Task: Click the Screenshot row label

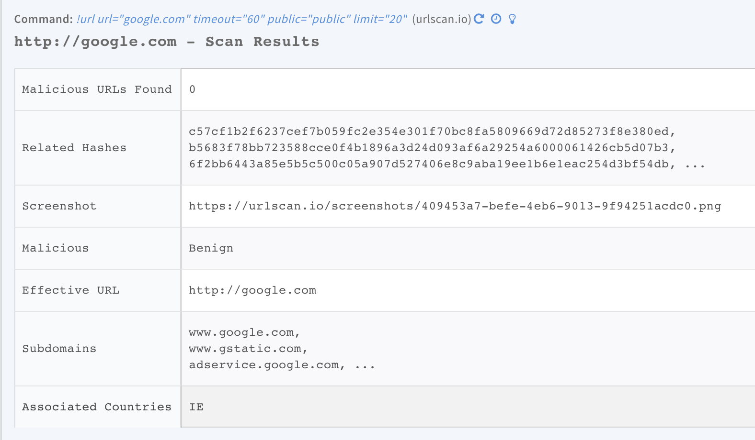Action: tap(59, 206)
